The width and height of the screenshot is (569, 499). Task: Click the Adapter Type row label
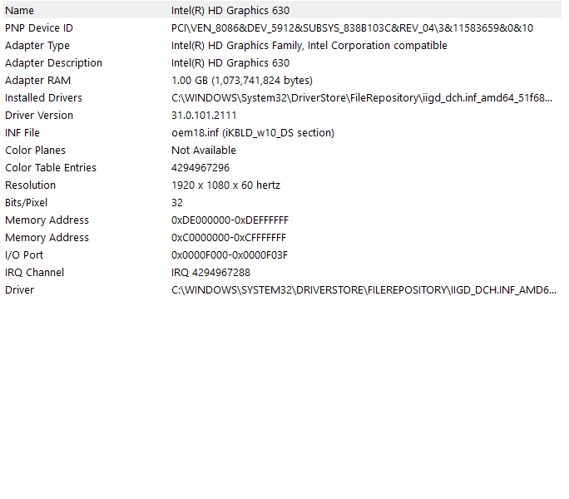(x=37, y=45)
